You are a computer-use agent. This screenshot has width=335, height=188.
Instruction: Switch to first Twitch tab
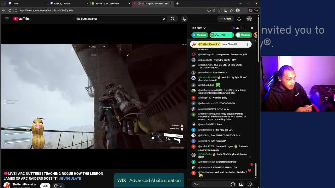(x=27, y=3)
